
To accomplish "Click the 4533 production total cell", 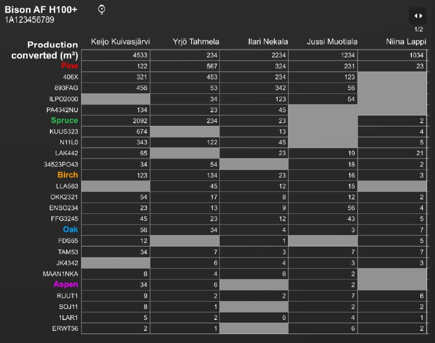I will [x=116, y=55].
